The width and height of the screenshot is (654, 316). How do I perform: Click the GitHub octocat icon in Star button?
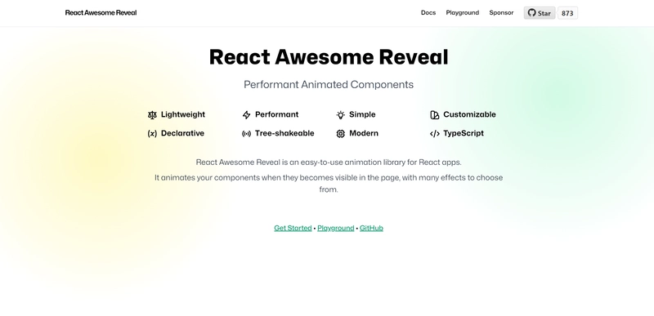(531, 13)
